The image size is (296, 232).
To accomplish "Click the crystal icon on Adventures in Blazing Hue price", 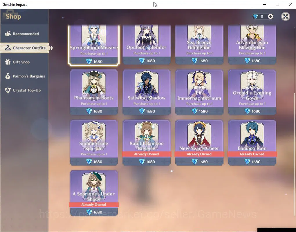I will coord(247,61).
